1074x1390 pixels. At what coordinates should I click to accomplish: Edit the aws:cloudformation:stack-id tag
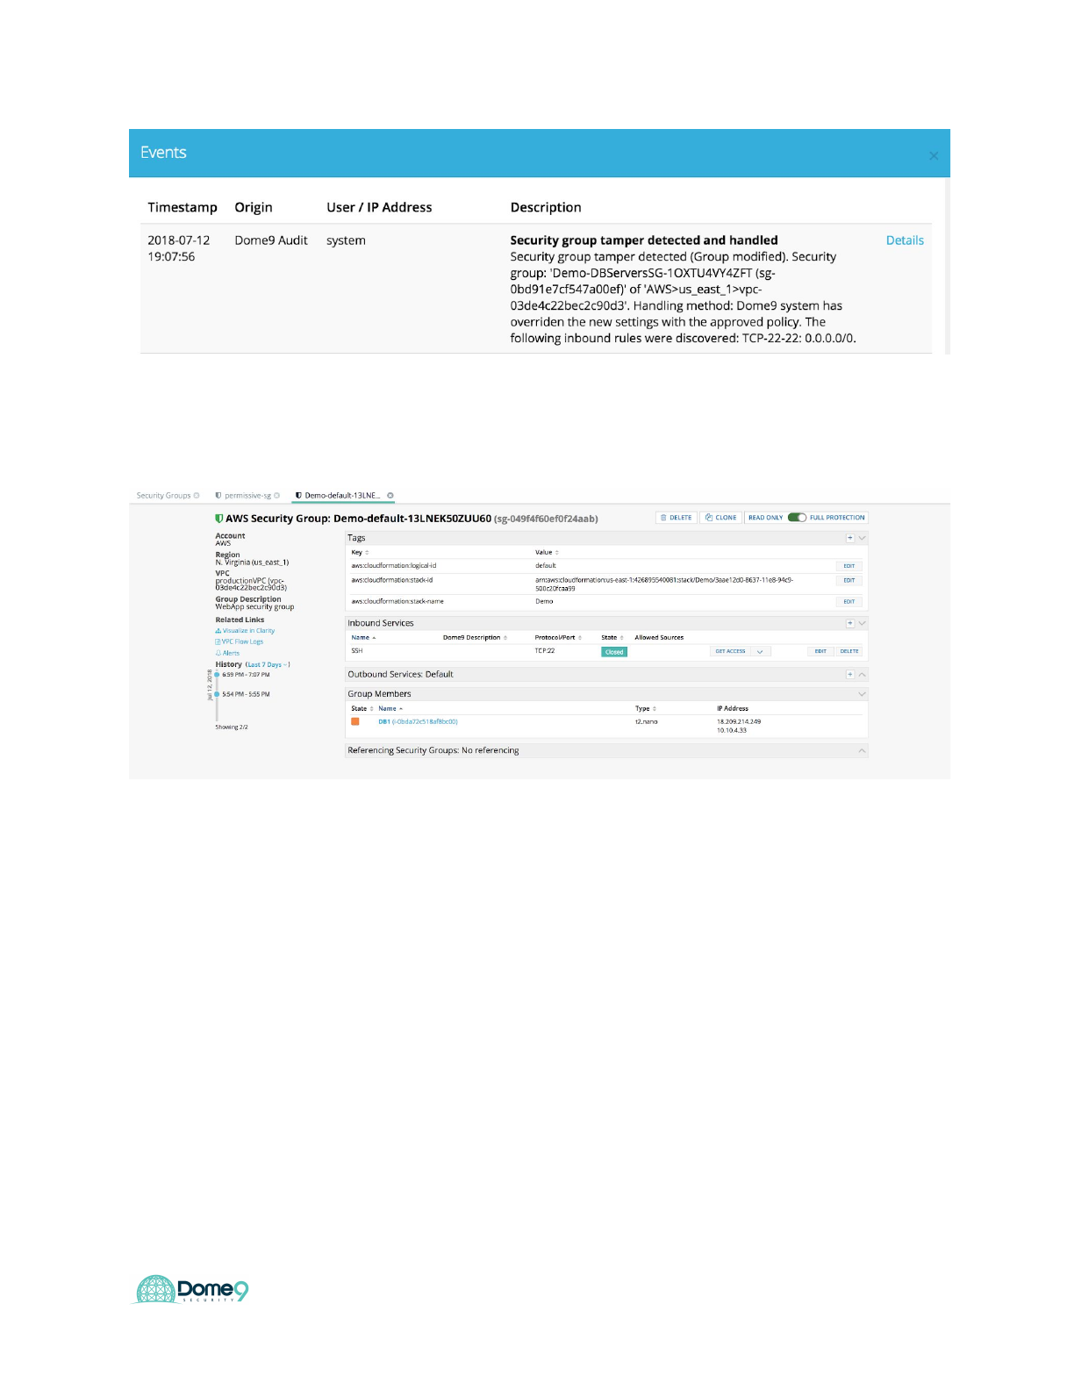point(849,580)
